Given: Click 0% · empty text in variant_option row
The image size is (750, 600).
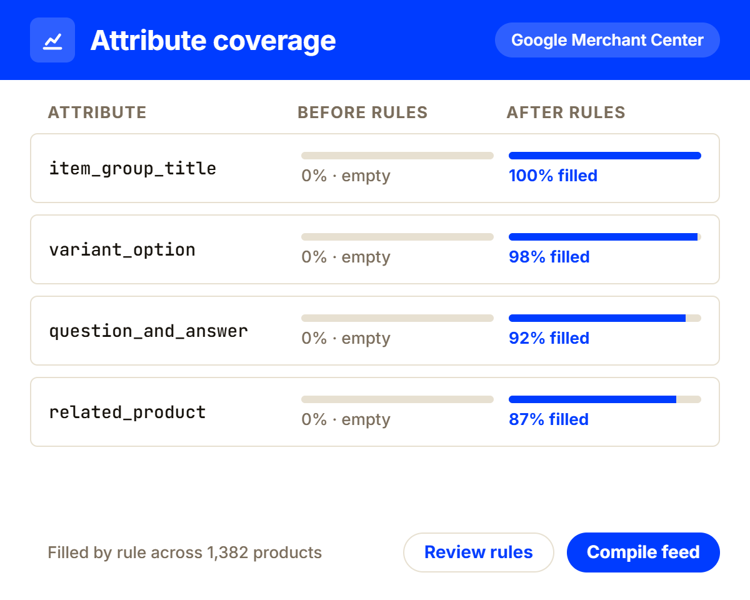Looking at the screenshot, I should [346, 257].
